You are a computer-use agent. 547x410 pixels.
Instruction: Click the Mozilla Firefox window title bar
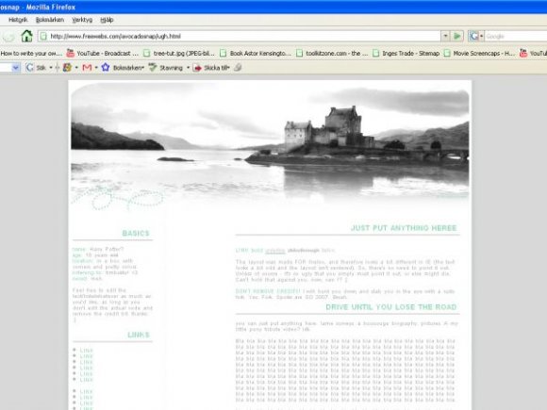pyautogui.click(x=273, y=7)
